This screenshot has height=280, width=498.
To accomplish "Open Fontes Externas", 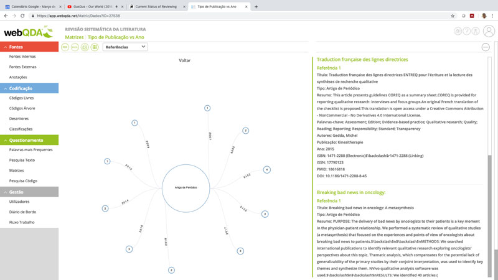I will pyautogui.click(x=22, y=67).
